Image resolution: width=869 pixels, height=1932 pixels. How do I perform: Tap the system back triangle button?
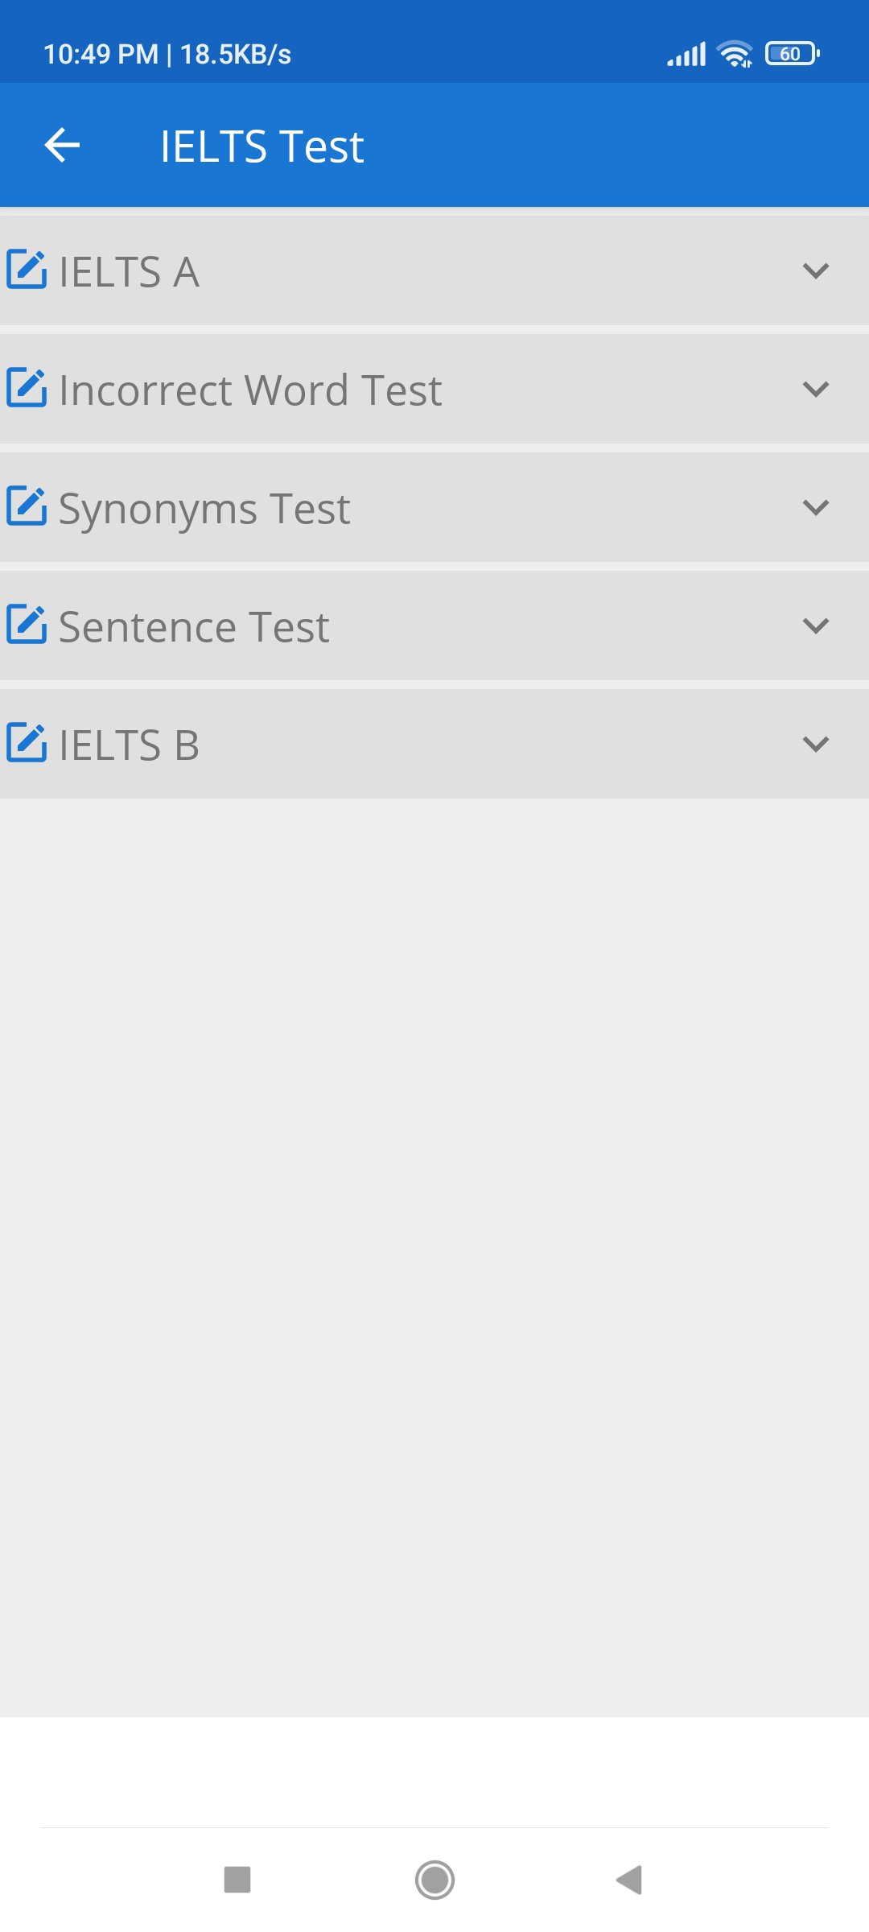point(629,1880)
